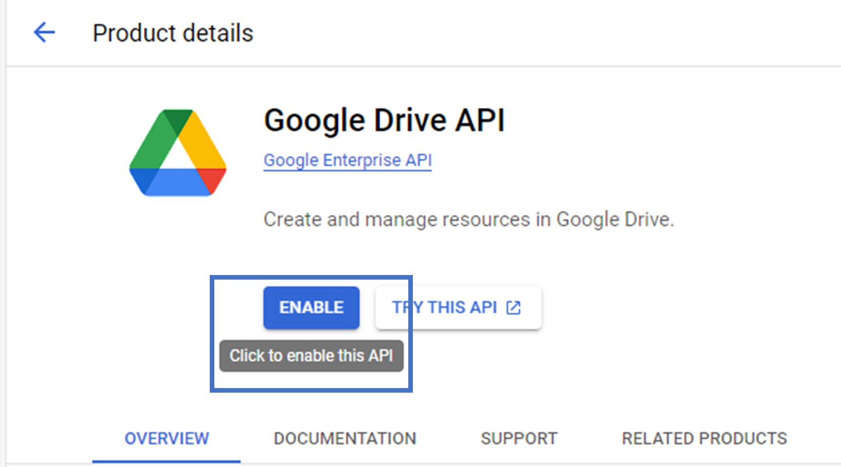The height and width of the screenshot is (467, 841).
Task: Open the SUPPORT tab
Action: [x=519, y=438]
